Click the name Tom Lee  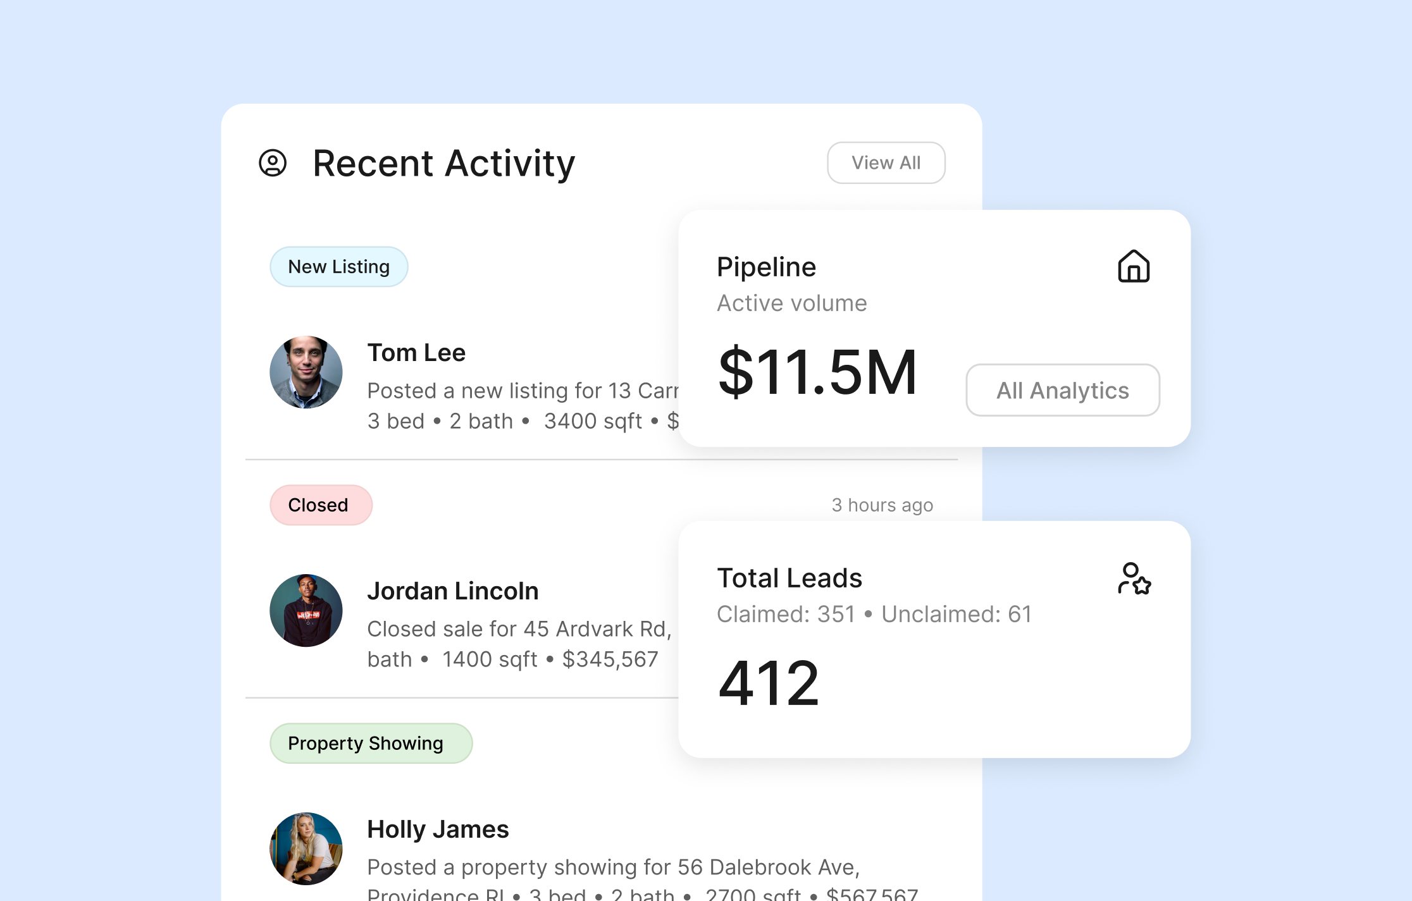416,353
